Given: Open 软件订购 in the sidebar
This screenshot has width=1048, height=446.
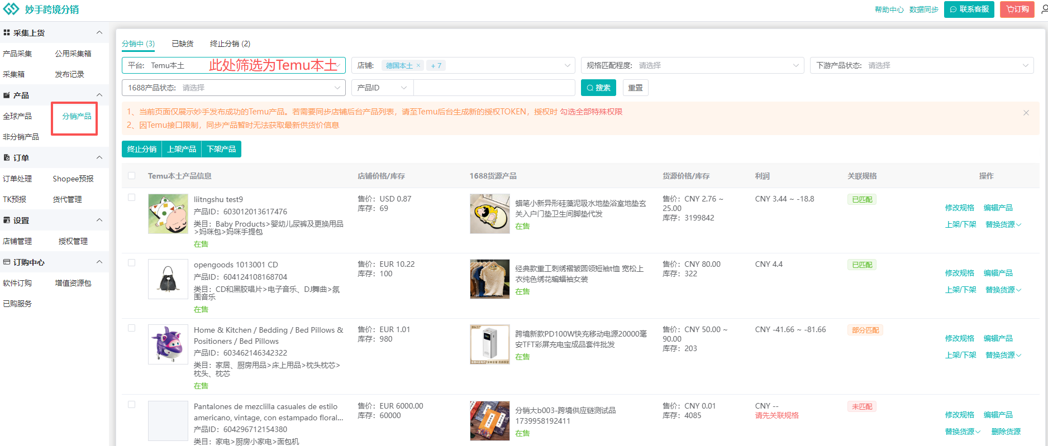Looking at the screenshot, I should coord(17,283).
